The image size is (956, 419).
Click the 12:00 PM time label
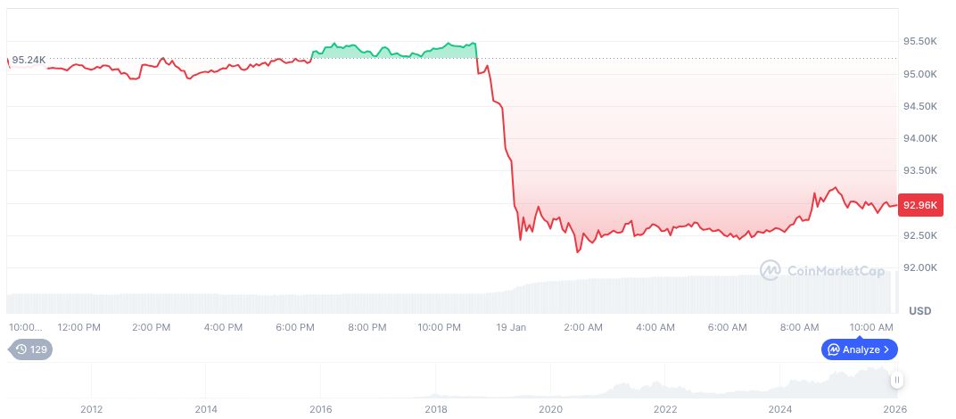pos(78,327)
